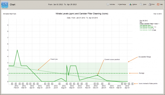The width and height of the screenshot is (165, 95).
Task: Click the '2012 Aug 01' x-axis label
Action: [64, 87]
